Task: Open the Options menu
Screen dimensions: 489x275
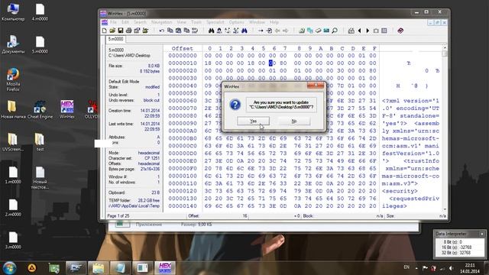Action: coord(236,22)
